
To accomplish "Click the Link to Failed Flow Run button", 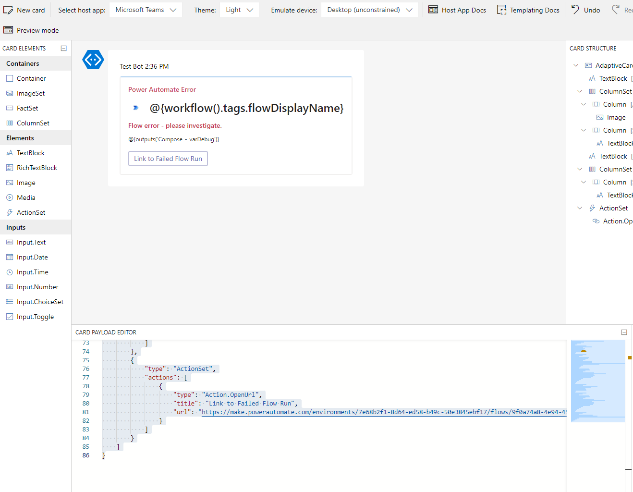I will [168, 159].
